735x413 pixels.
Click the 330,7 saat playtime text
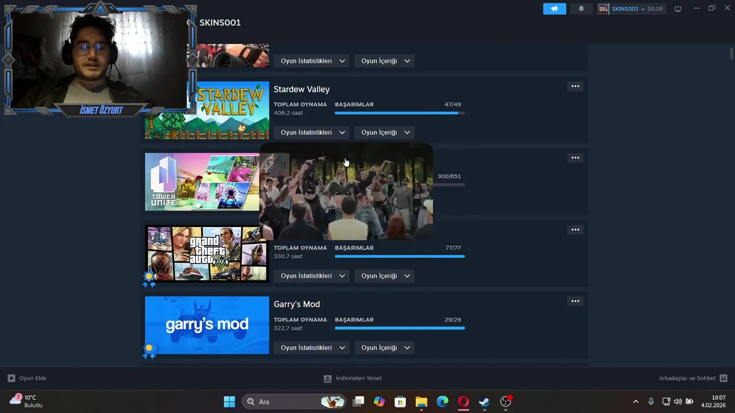[288, 256]
